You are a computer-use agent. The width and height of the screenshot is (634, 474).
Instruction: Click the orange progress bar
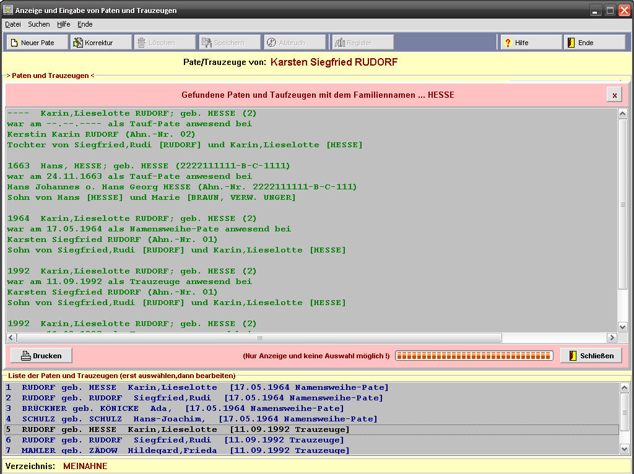tap(474, 356)
